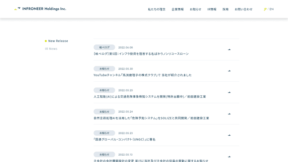
Task: Open 子会社の会社機関設計の変更 article
Action: tap(151, 161)
